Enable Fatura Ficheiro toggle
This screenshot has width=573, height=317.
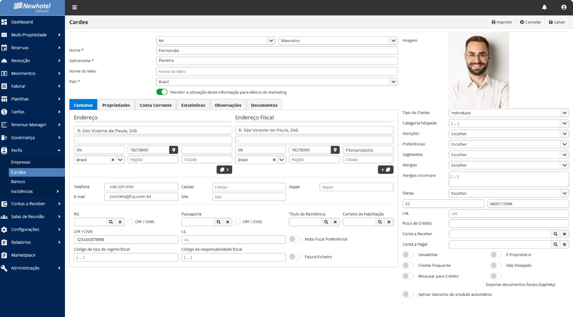(295, 257)
